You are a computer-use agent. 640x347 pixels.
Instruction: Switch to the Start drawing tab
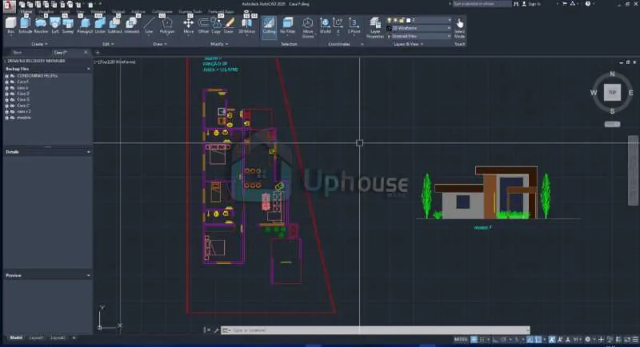point(18,52)
